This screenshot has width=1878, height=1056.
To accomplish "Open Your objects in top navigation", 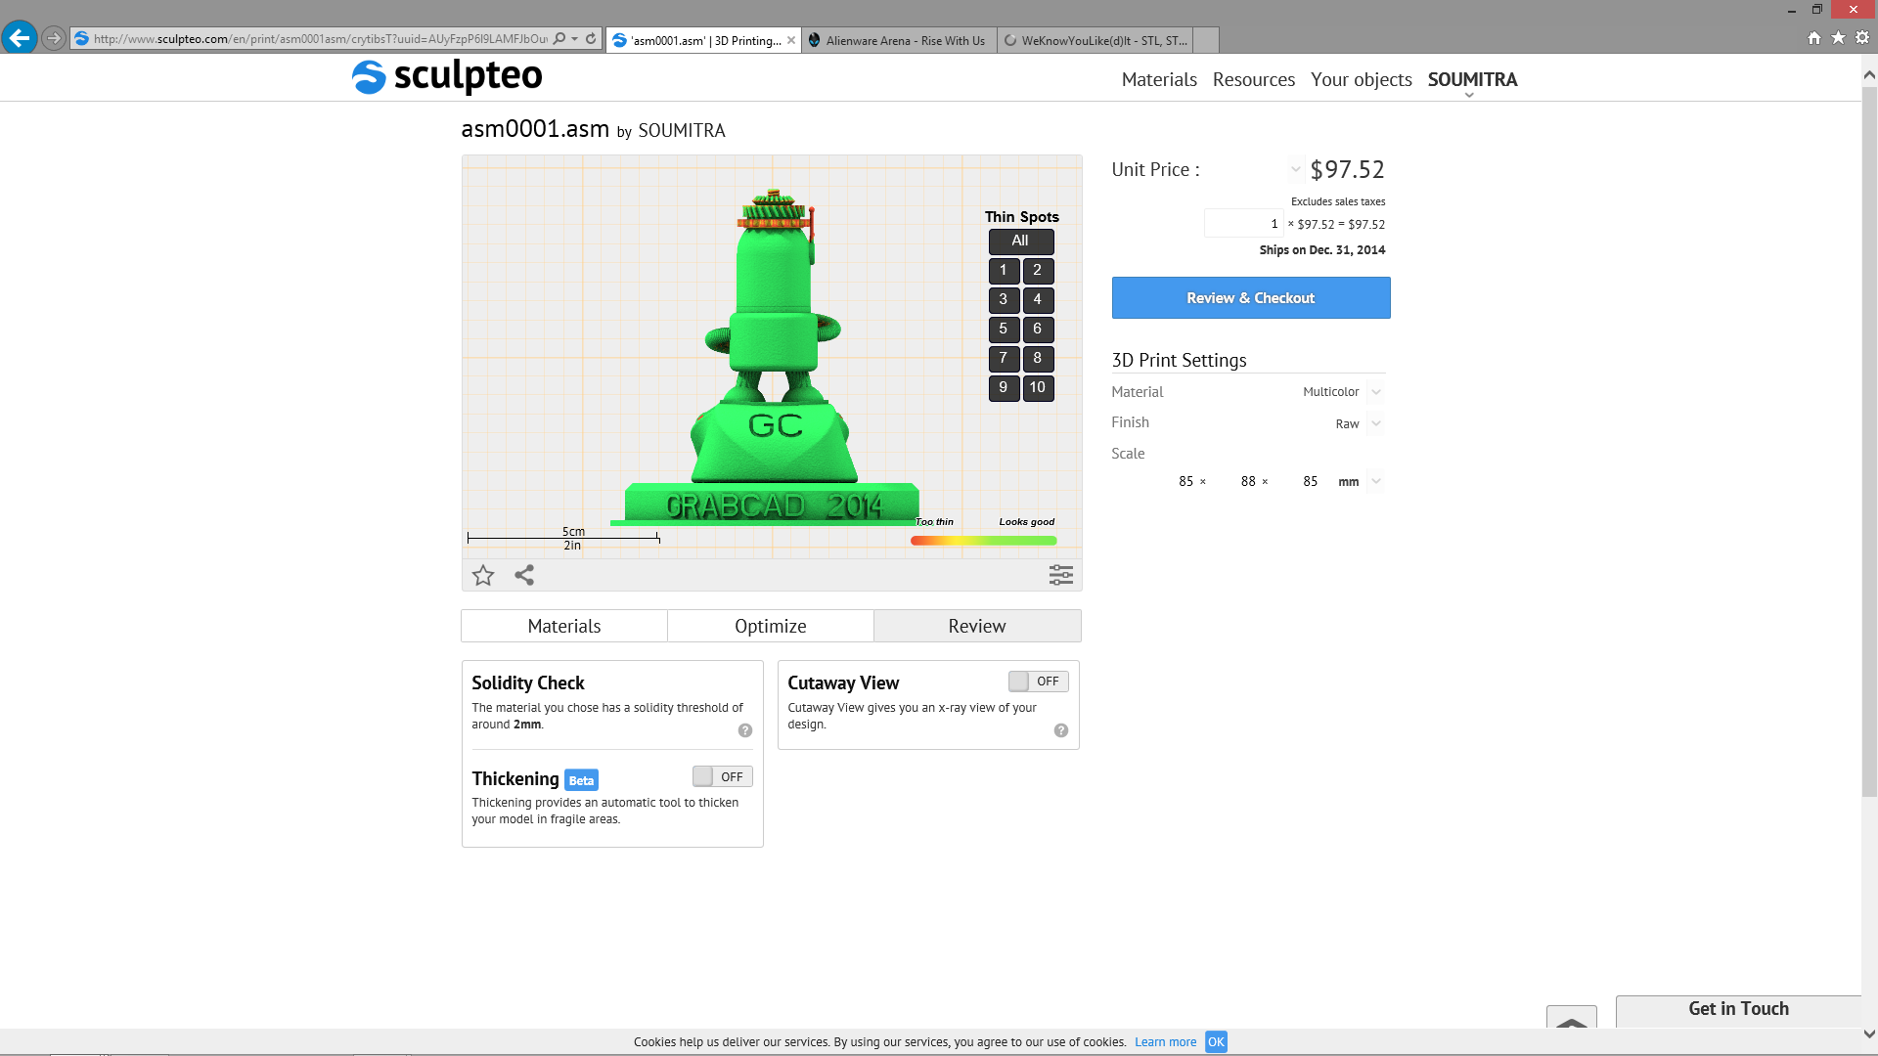I will [x=1362, y=80].
